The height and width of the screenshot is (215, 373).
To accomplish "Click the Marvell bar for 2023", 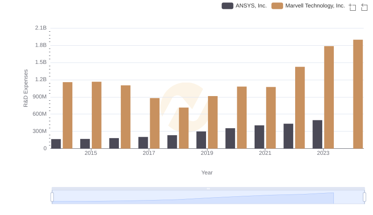I will pos(329,97).
